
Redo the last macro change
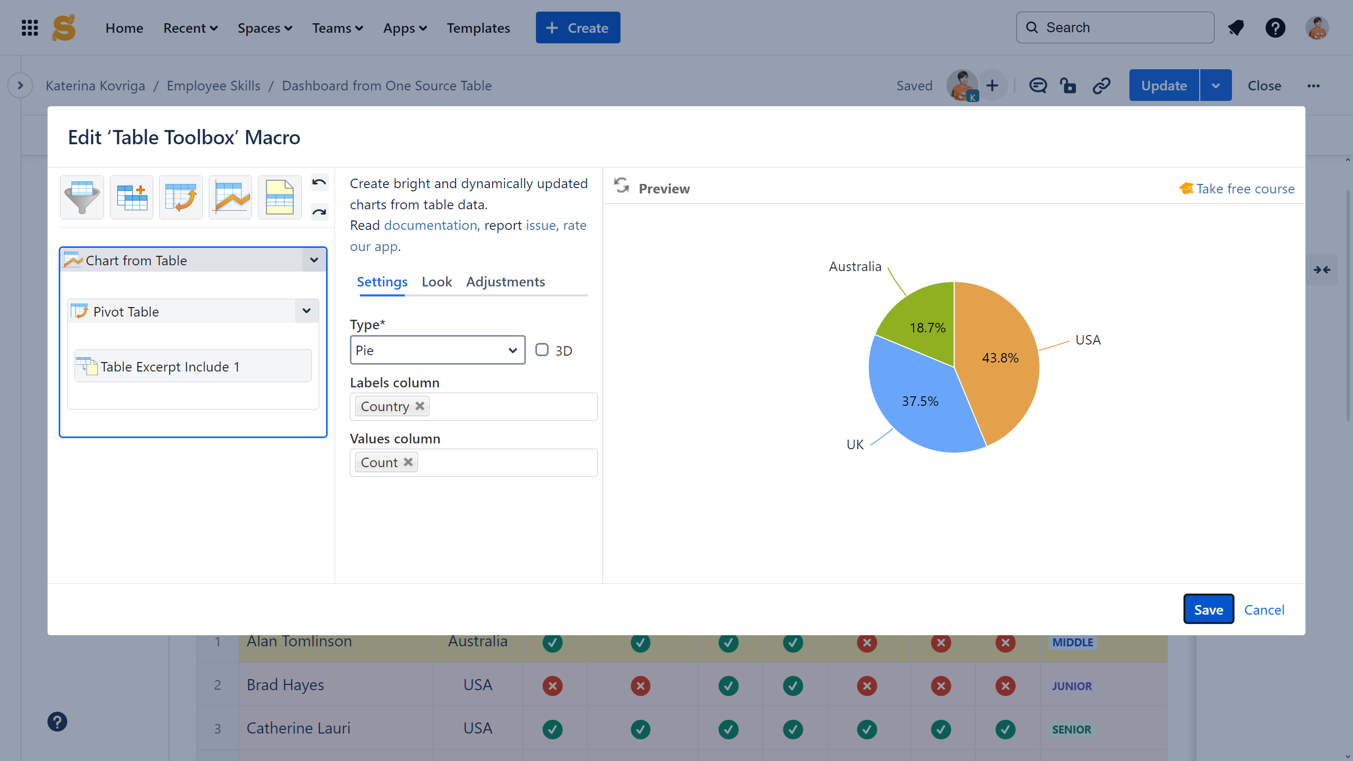pyautogui.click(x=319, y=212)
